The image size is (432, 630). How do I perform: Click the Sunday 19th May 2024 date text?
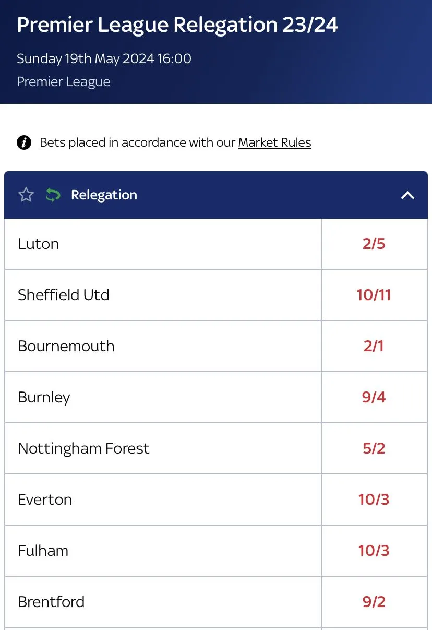coord(104,58)
